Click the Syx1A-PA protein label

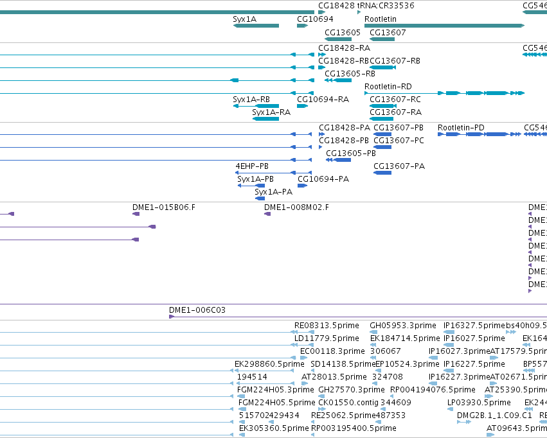pyautogui.click(x=274, y=192)
